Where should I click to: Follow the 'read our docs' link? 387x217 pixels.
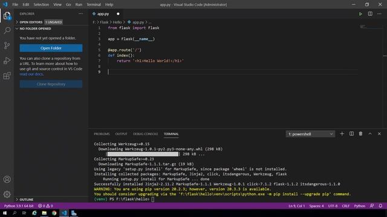coord(31,74)
